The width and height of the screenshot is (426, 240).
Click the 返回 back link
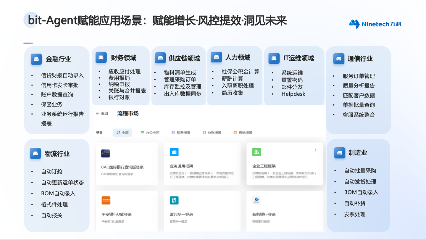pyautogui.click(x=102, y=113)
